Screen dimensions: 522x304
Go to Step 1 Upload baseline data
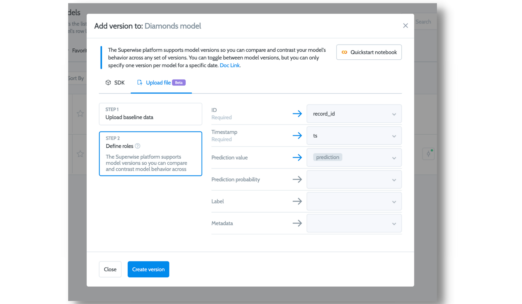pos(151,114)
